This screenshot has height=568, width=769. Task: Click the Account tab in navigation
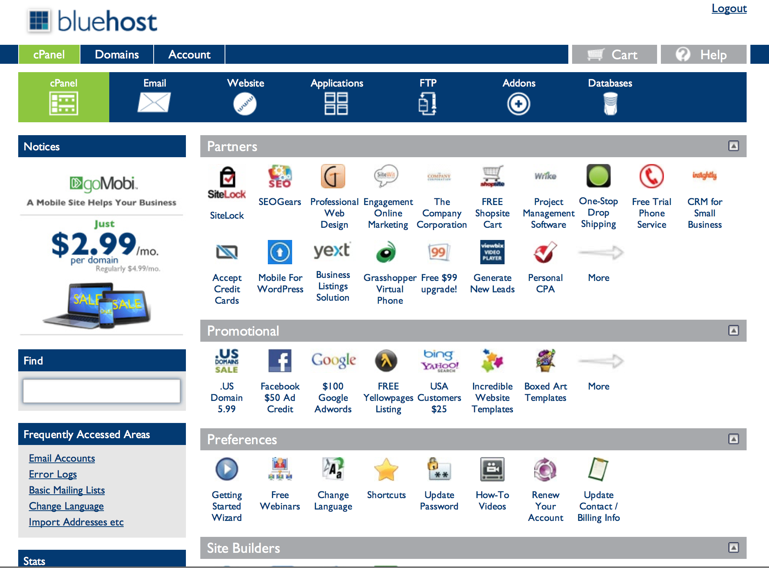tap(190, 54)
